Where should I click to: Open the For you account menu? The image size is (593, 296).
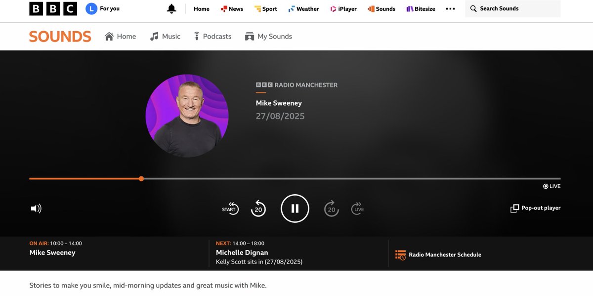pos(103,8)
